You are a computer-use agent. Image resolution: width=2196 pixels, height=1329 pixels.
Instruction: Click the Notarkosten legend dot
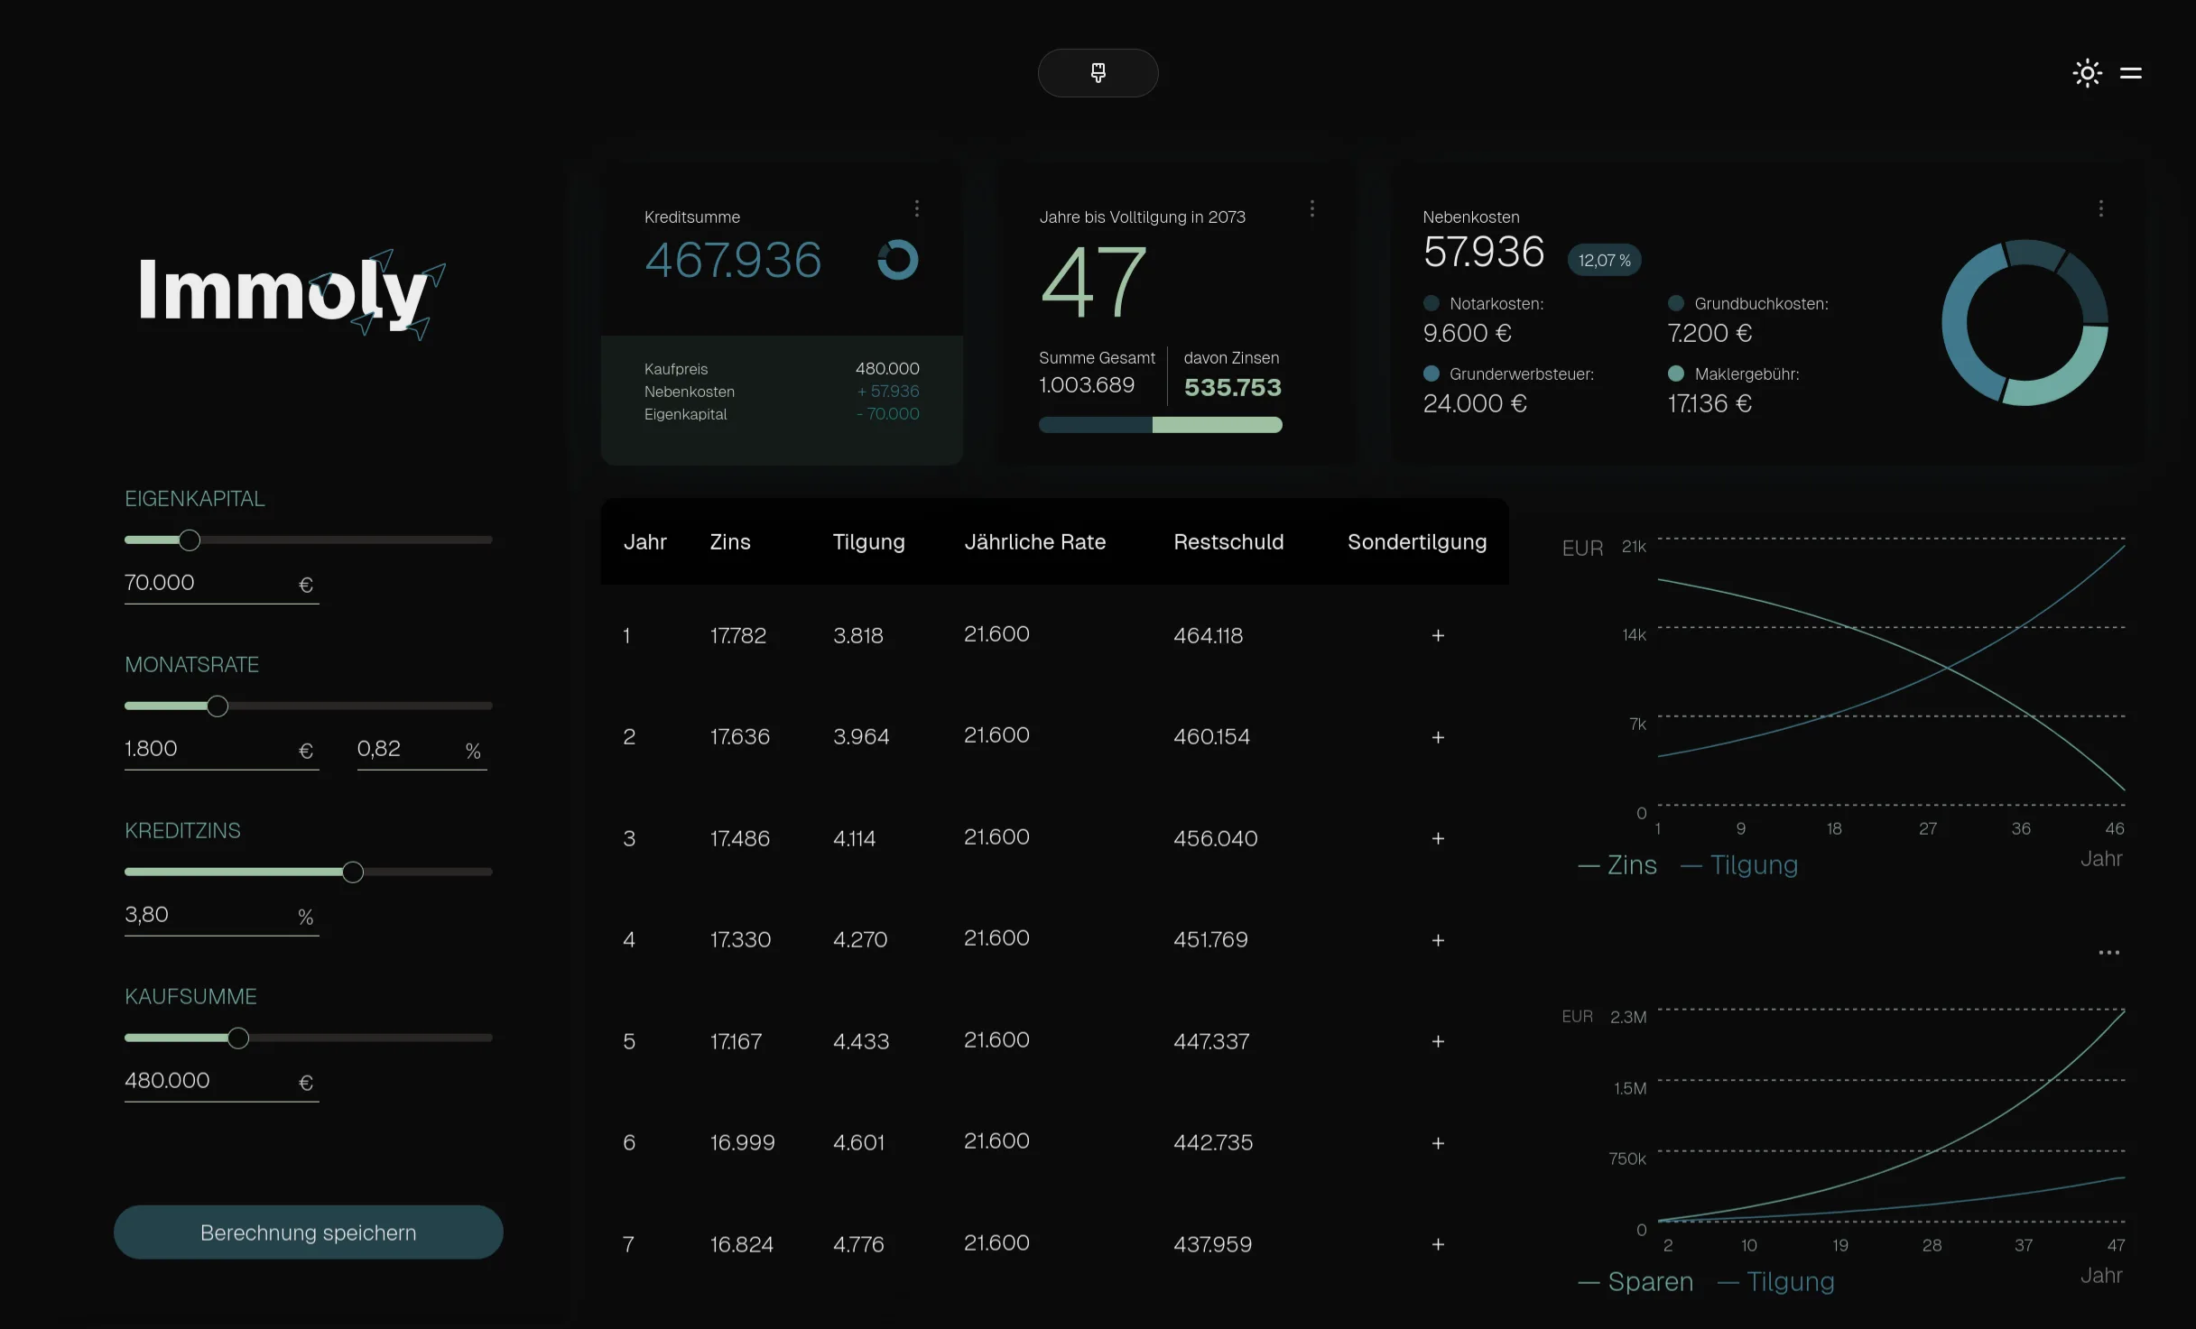[1431, 303]
